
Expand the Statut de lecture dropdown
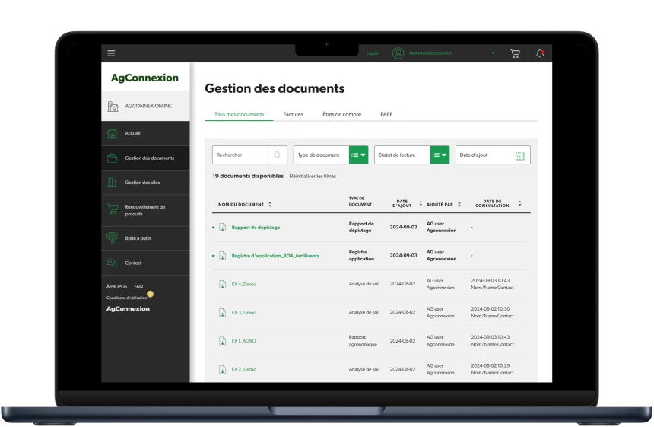(x=440, y=155)
